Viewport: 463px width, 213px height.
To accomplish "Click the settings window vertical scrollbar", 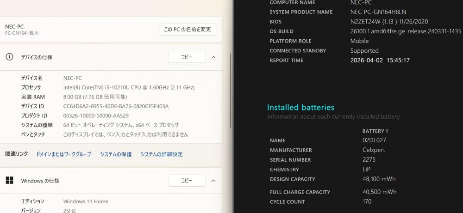I will click(231, 91).
